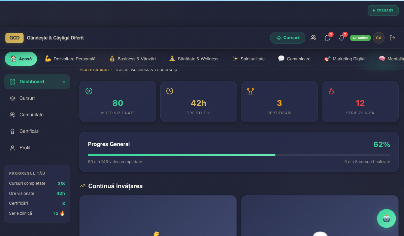404x236 pixels.
Task: Open the community users icon in header
Action: coord(313,38)
